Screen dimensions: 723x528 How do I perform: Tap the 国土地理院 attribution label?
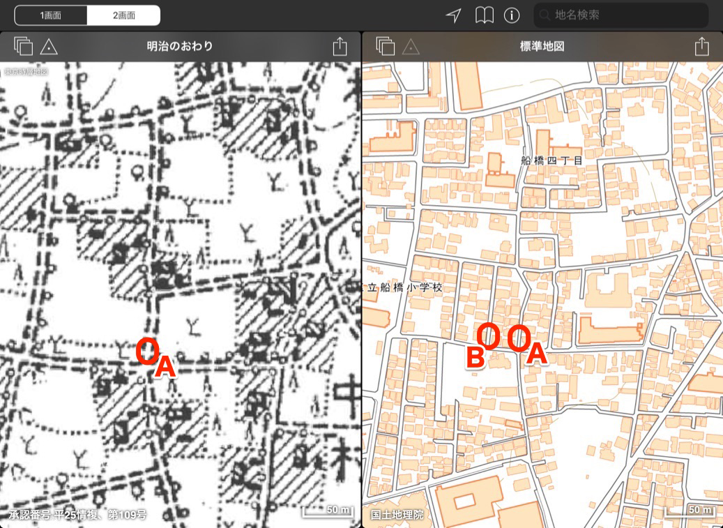coord(397,515)
